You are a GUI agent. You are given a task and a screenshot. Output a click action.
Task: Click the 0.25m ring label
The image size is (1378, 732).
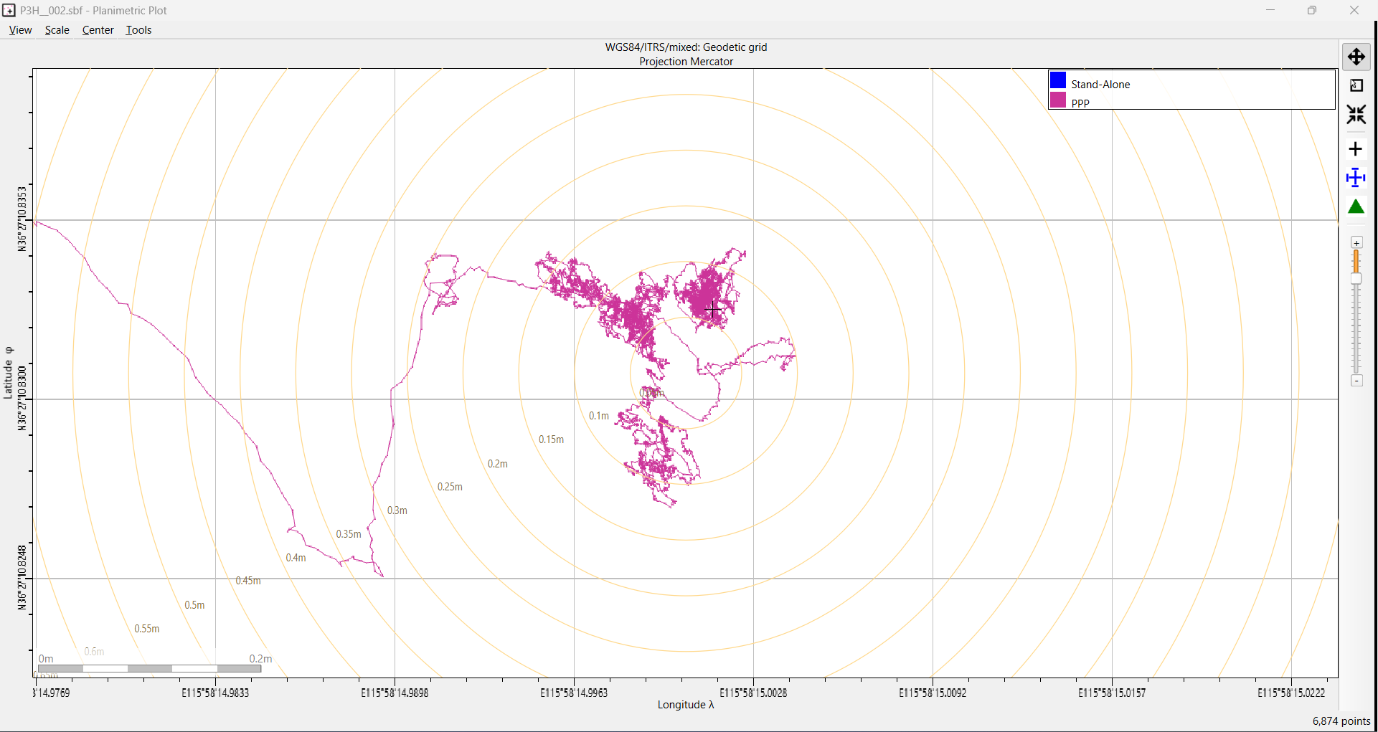pos(450,487)
